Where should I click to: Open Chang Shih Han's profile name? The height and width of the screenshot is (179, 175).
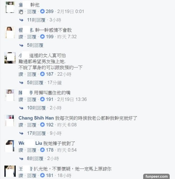coord(36,118)
